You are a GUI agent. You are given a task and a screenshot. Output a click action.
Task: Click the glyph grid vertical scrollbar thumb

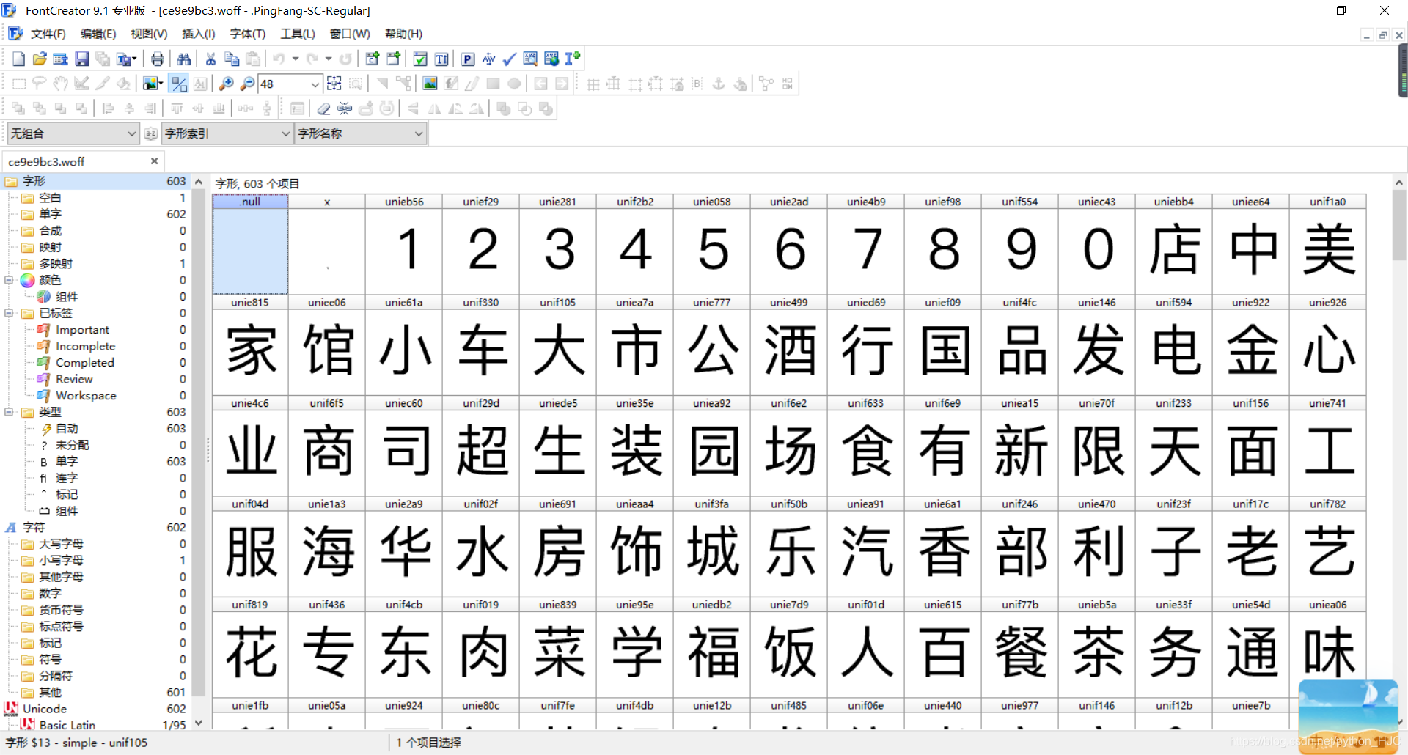click(1398, 224)
